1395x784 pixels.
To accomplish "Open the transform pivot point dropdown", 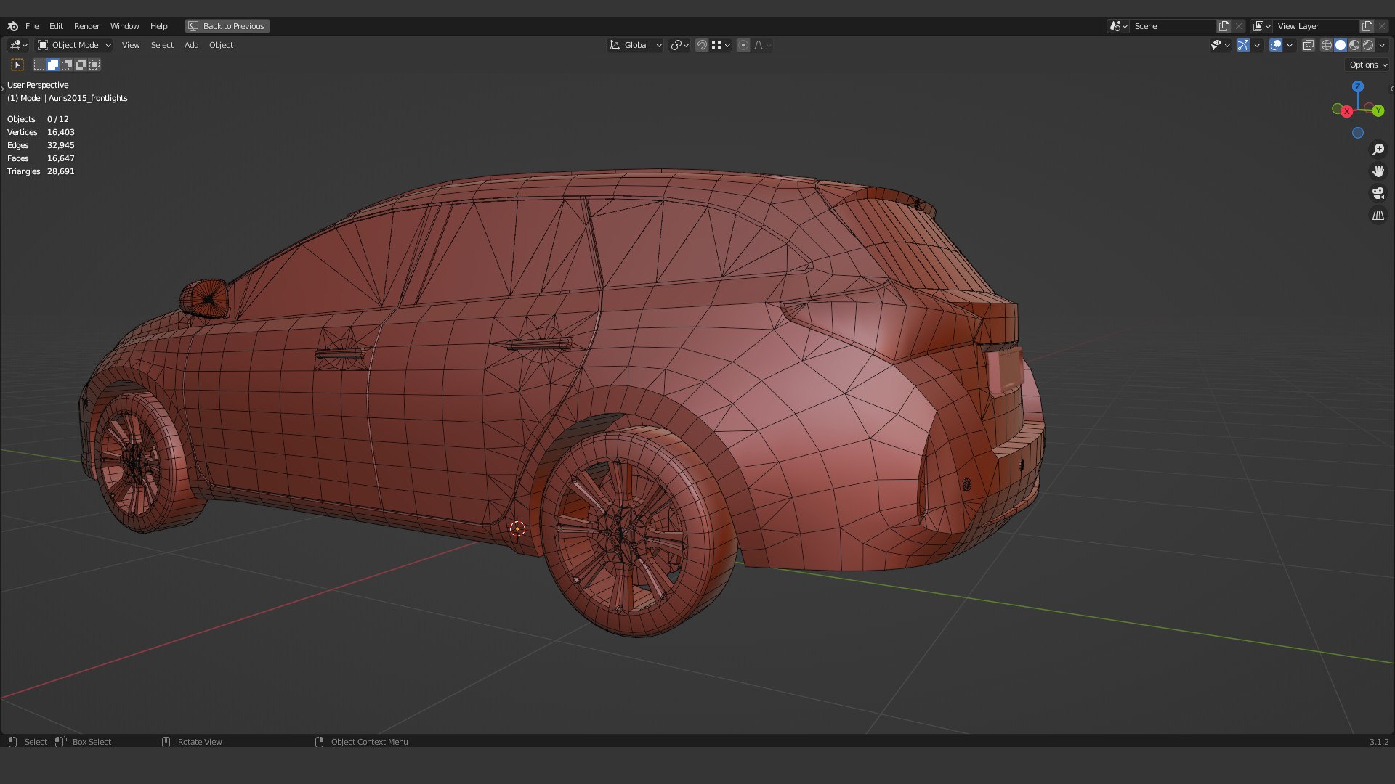I will pyautogui.click(x=679, y=45).
